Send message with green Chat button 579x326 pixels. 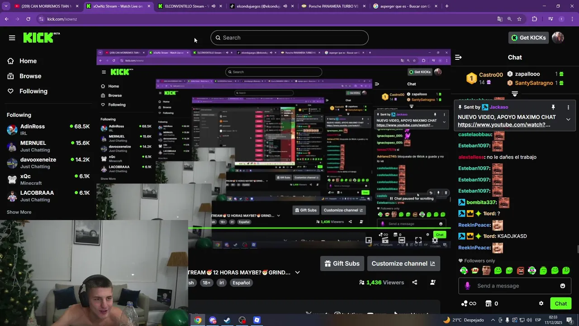560,303
